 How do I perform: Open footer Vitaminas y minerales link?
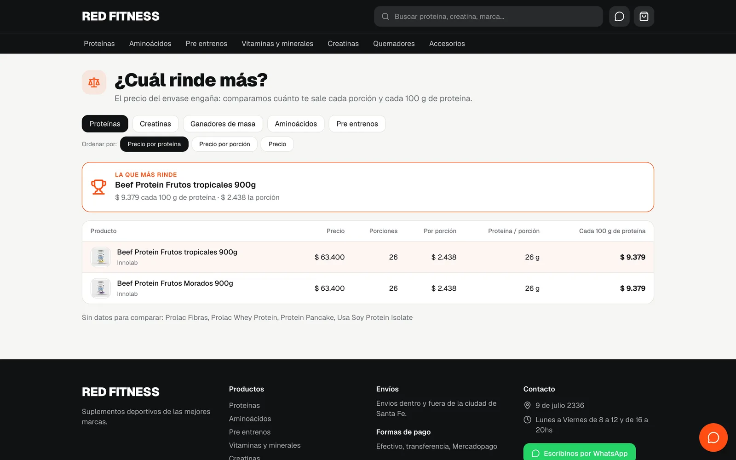pyautogui.click(x=264, y=445)
